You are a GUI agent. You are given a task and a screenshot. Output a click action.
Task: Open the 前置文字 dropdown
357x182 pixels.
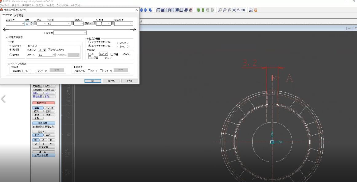coord(23,24)
